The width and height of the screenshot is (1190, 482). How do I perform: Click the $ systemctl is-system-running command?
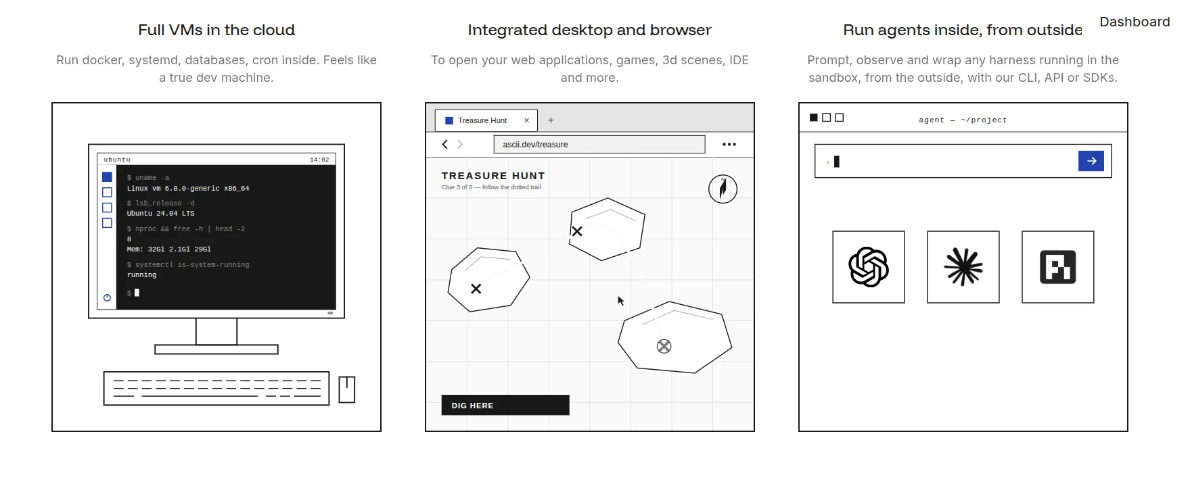point(188,265)
